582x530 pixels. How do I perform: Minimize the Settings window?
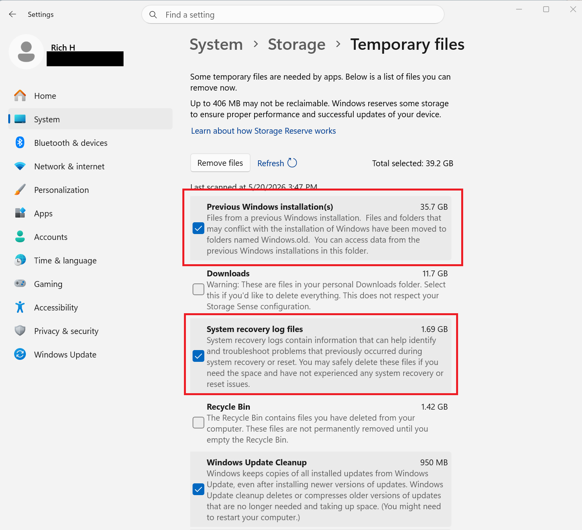[519, 9]
